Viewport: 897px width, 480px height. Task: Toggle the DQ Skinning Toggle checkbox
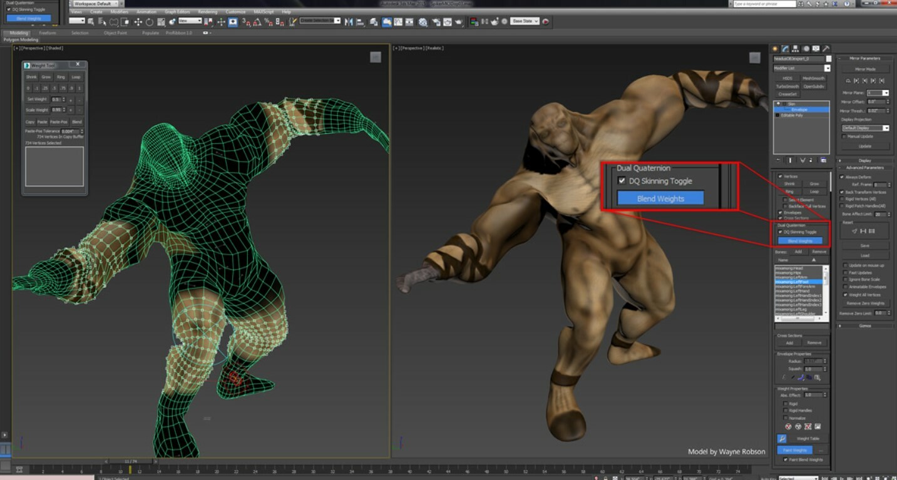tap(780, 232)
